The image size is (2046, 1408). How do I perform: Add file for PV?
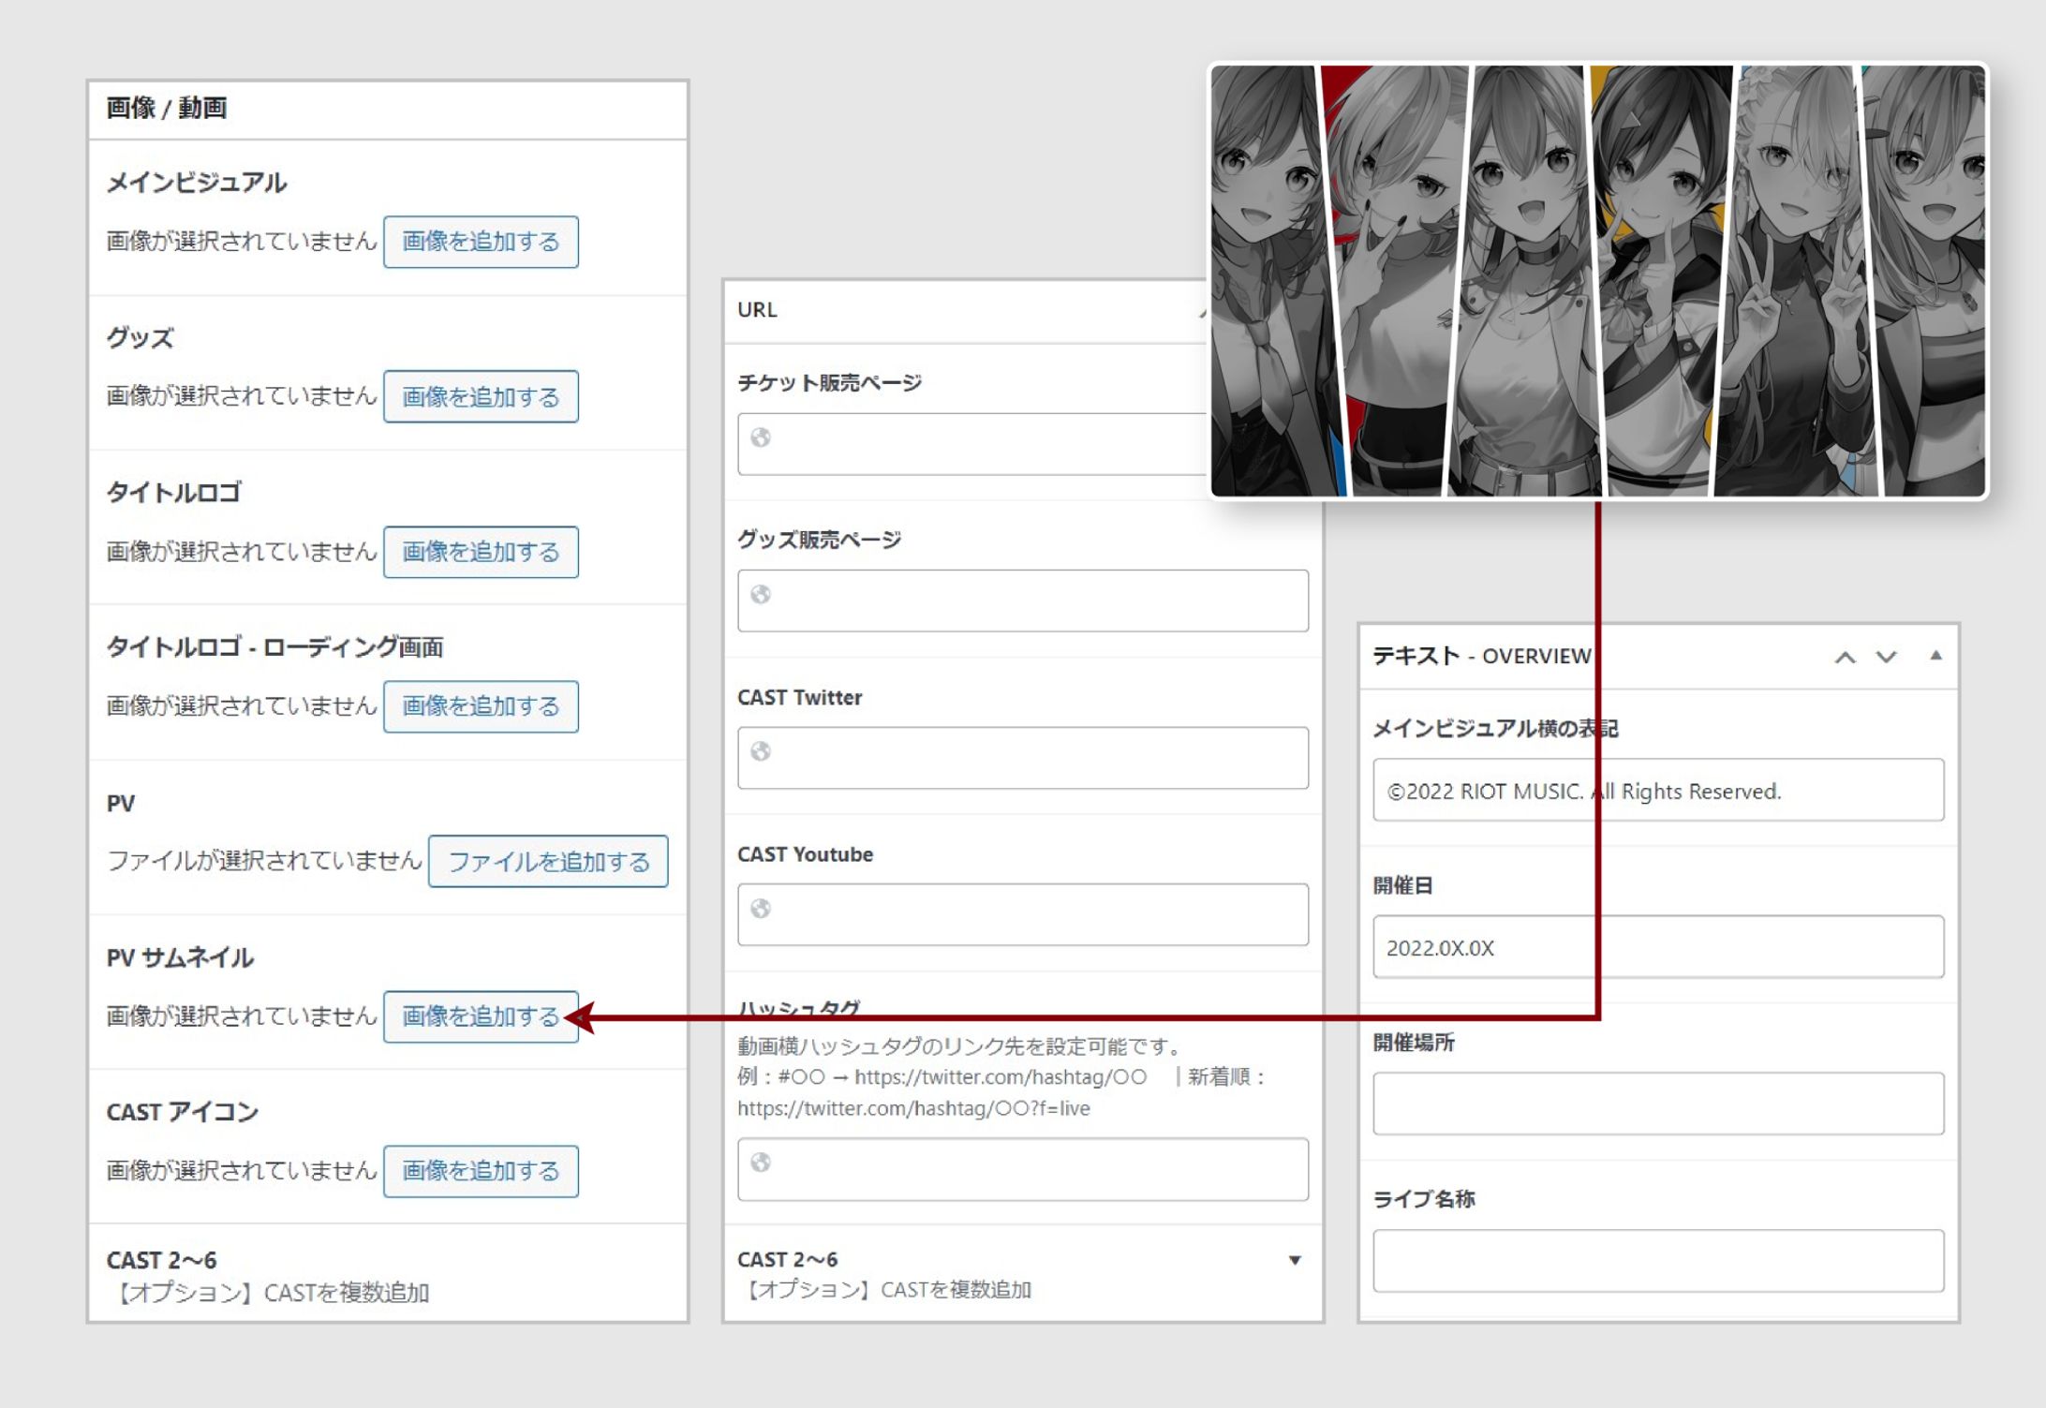point(548,862)
